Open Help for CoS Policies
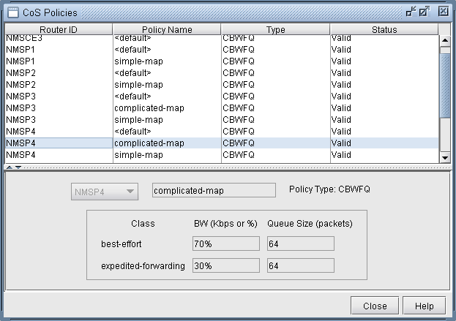The height and width of the screenshot is (321, 456). (x=425, y=306)
